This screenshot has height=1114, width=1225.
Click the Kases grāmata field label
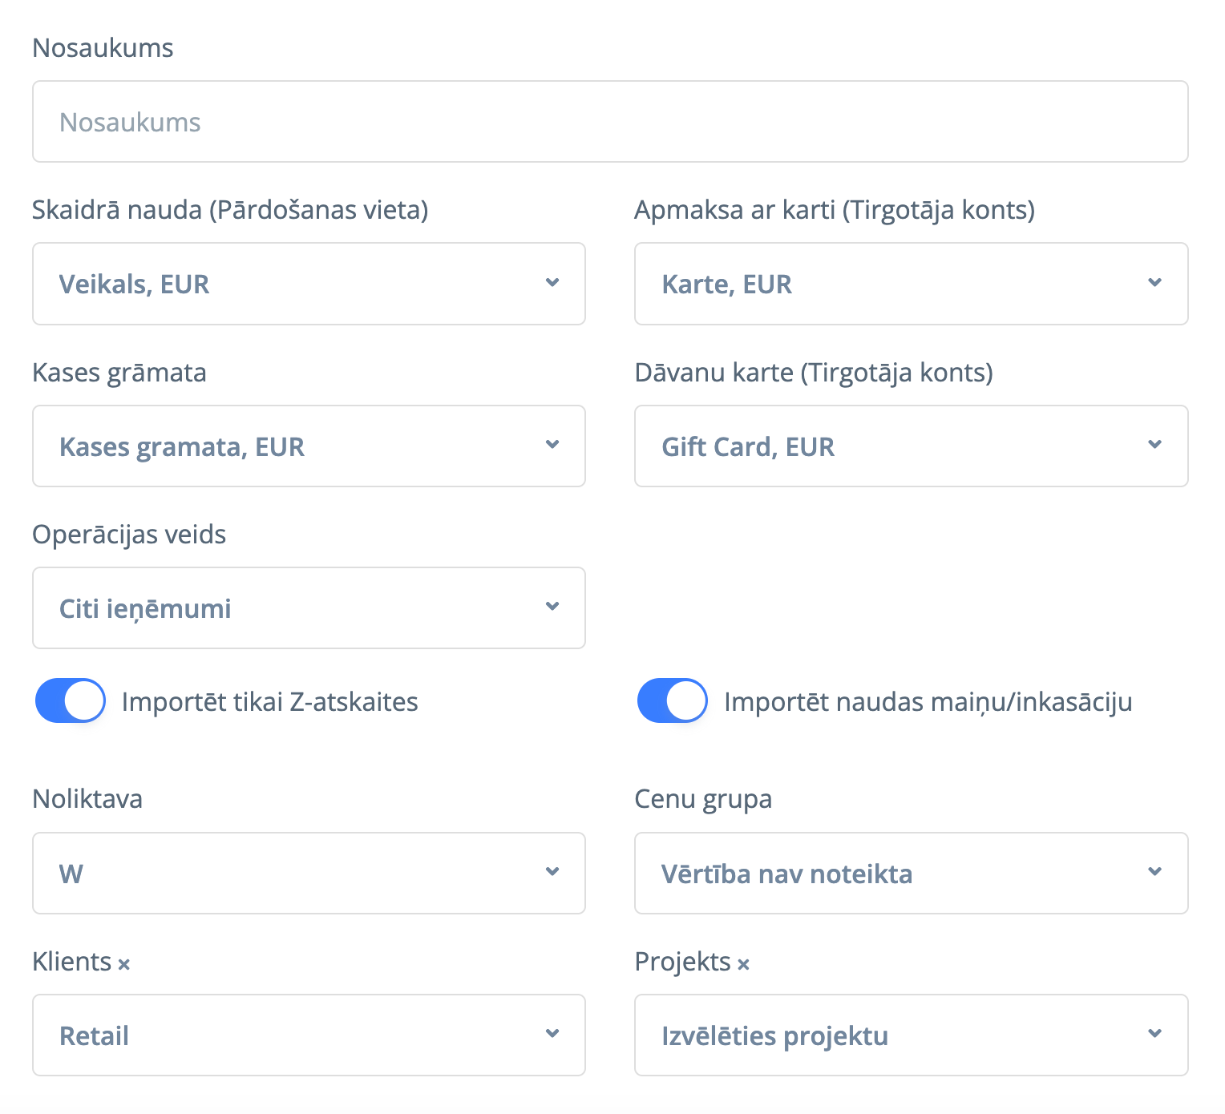[x=119, y=373]
